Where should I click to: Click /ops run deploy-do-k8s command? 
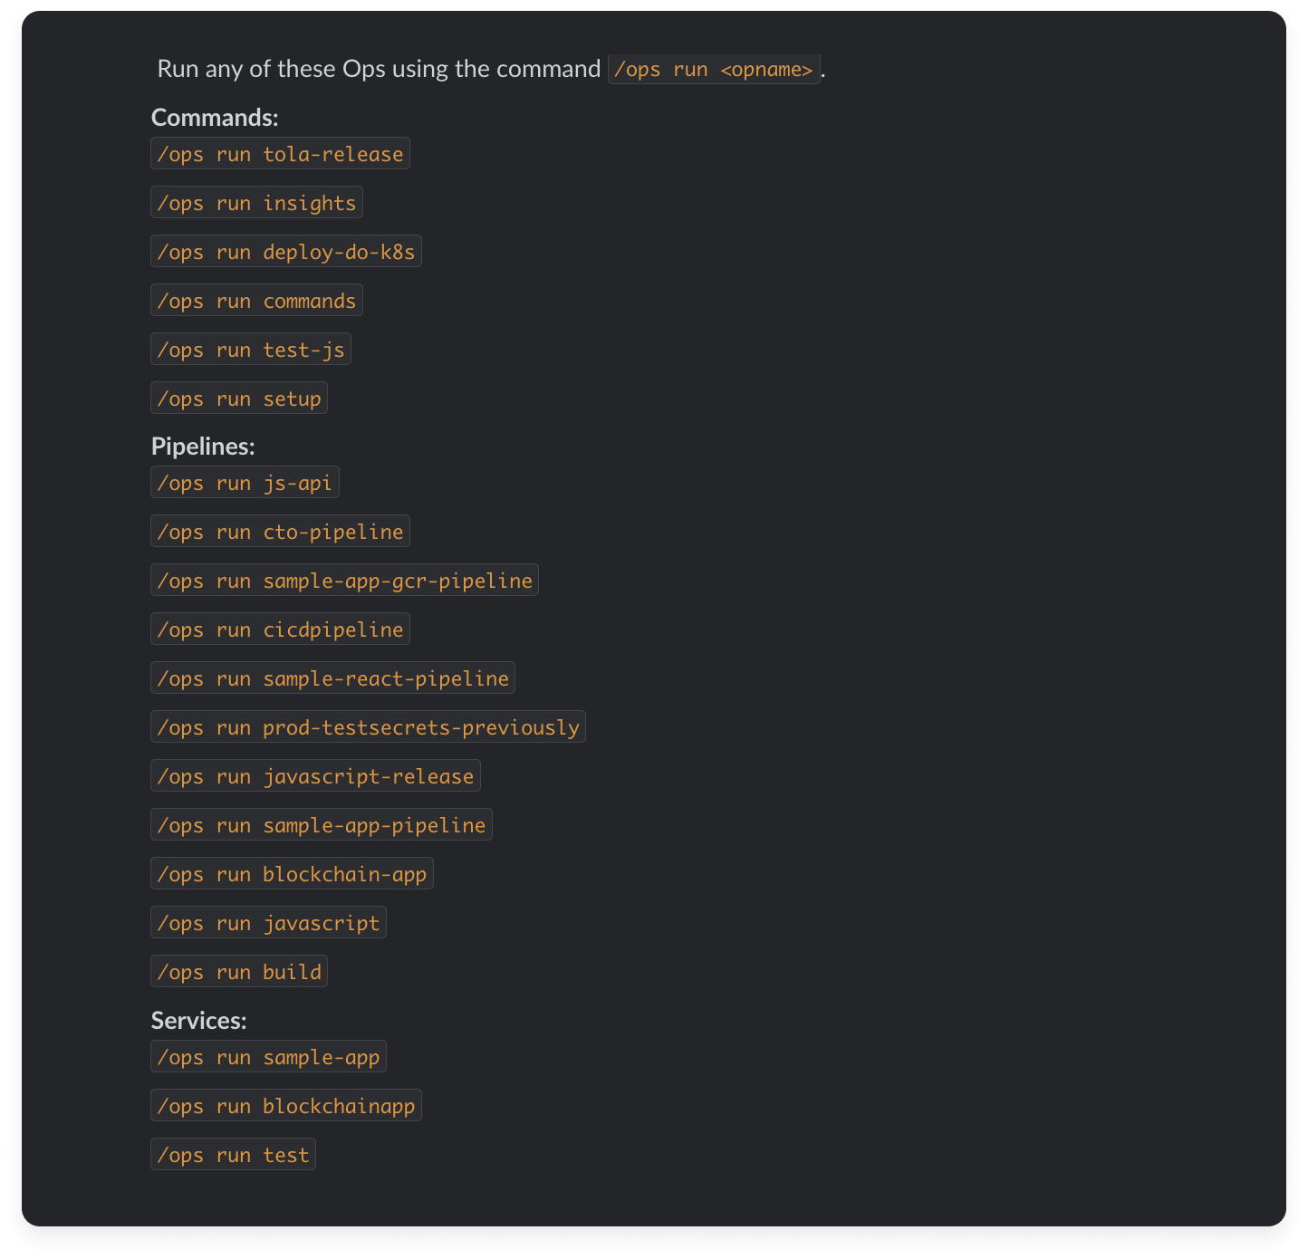286,252
